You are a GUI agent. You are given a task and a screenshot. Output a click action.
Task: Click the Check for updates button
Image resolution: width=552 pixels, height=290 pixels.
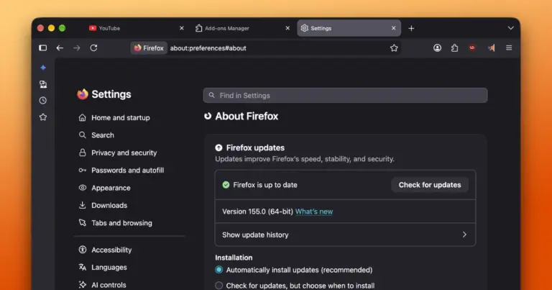click(430, 185)
